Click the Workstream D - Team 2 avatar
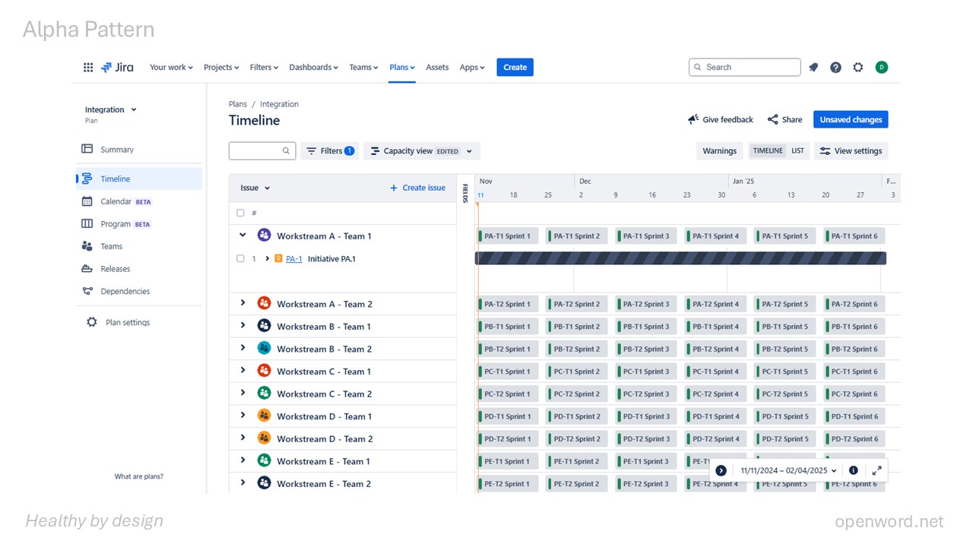This screenshot has width=973, height=547. (264, 438)
